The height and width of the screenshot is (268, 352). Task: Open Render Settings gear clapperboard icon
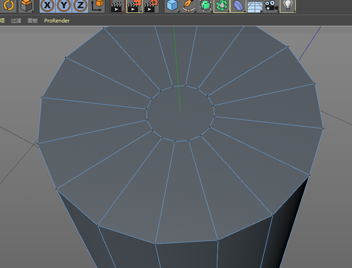tap(151, 6)
